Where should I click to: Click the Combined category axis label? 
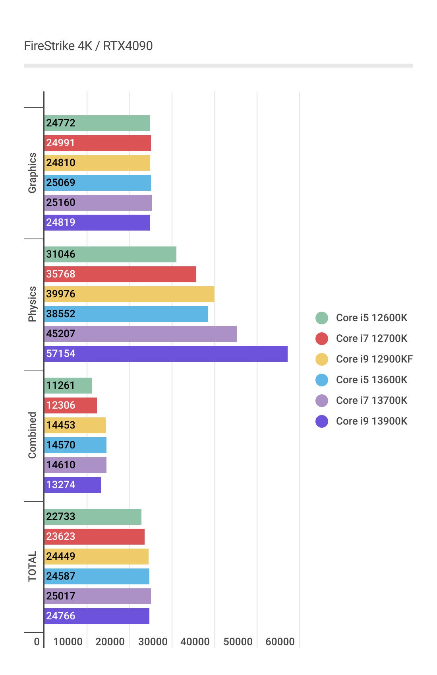pos(32,435)
